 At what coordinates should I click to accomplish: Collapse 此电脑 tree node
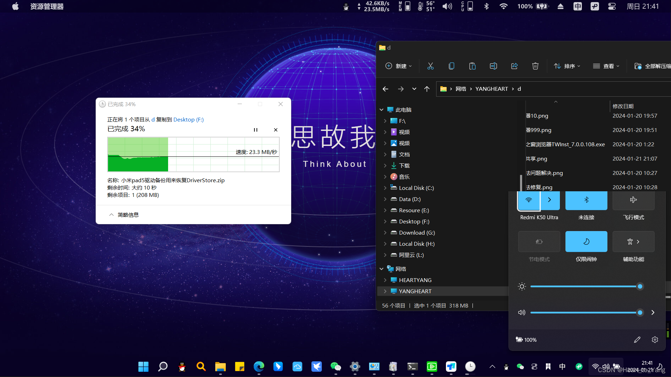(381, 110)
